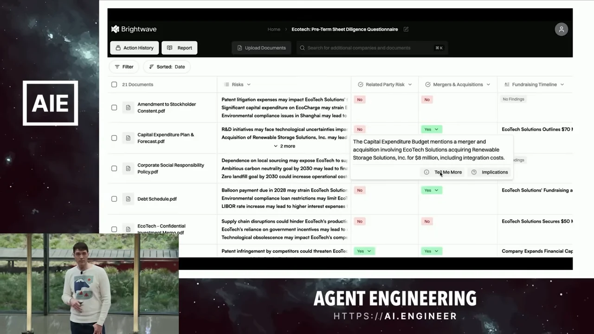This screenshot has width=594, height=334.
Task: Open Fundraising Timeline column dropdown
Action: 562,84
